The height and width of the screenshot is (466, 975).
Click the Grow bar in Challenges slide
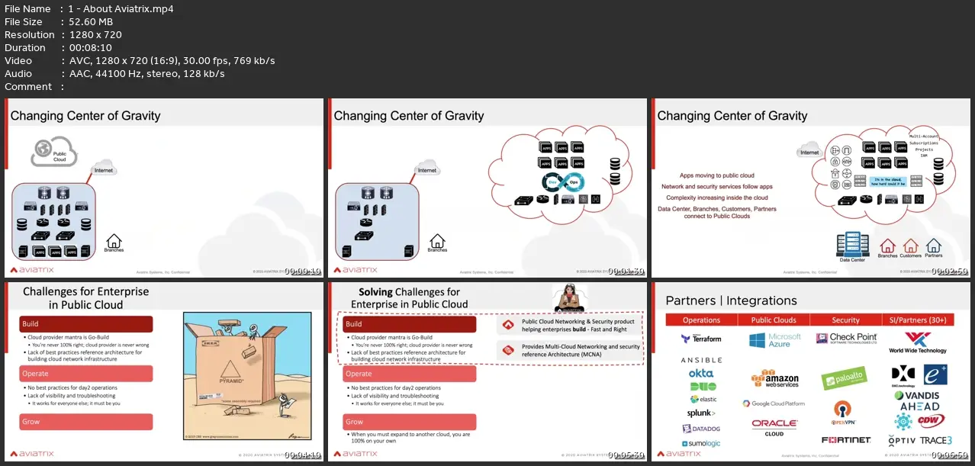(85, 421)
